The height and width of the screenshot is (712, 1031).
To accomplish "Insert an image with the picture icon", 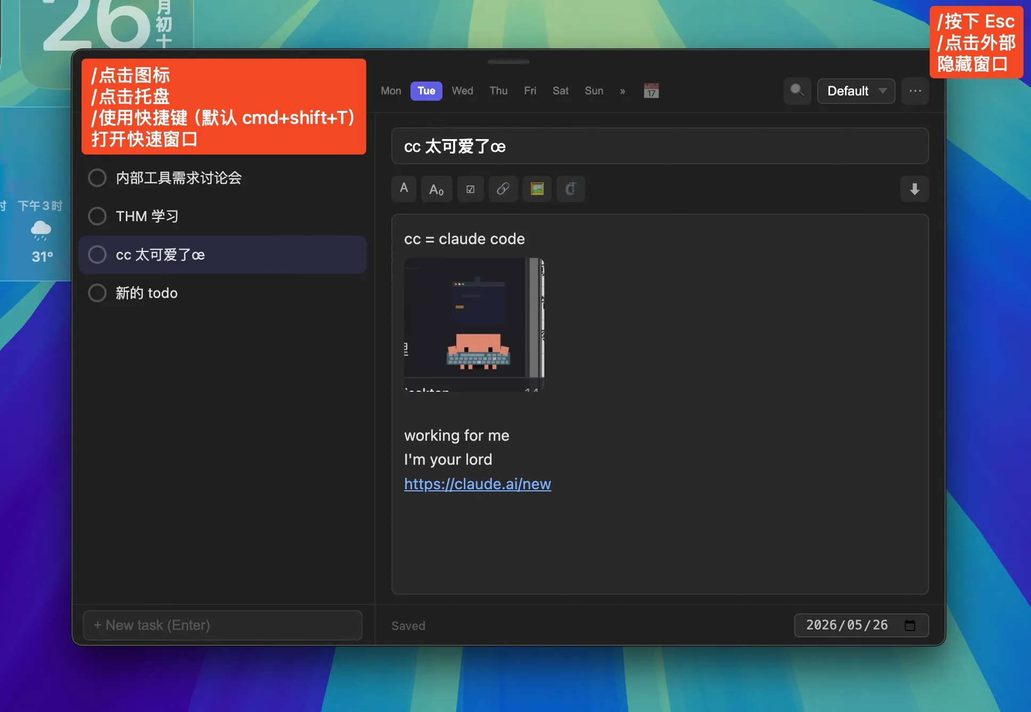I will coord(537,189).
